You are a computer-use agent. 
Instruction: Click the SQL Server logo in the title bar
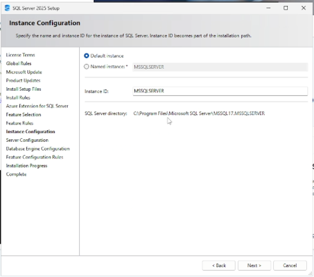coord(7,8)
